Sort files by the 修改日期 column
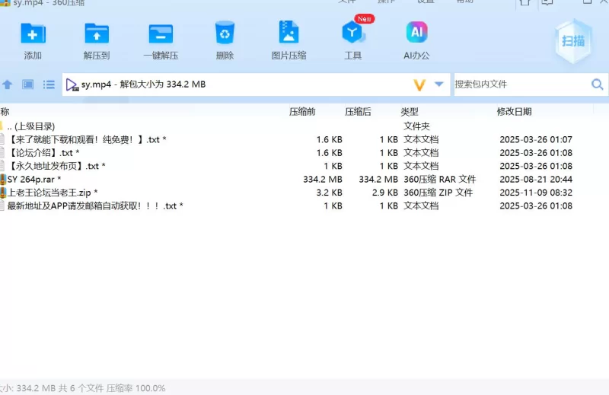Image resolution: width=609 pixels, height=395 pixels. 515,112
